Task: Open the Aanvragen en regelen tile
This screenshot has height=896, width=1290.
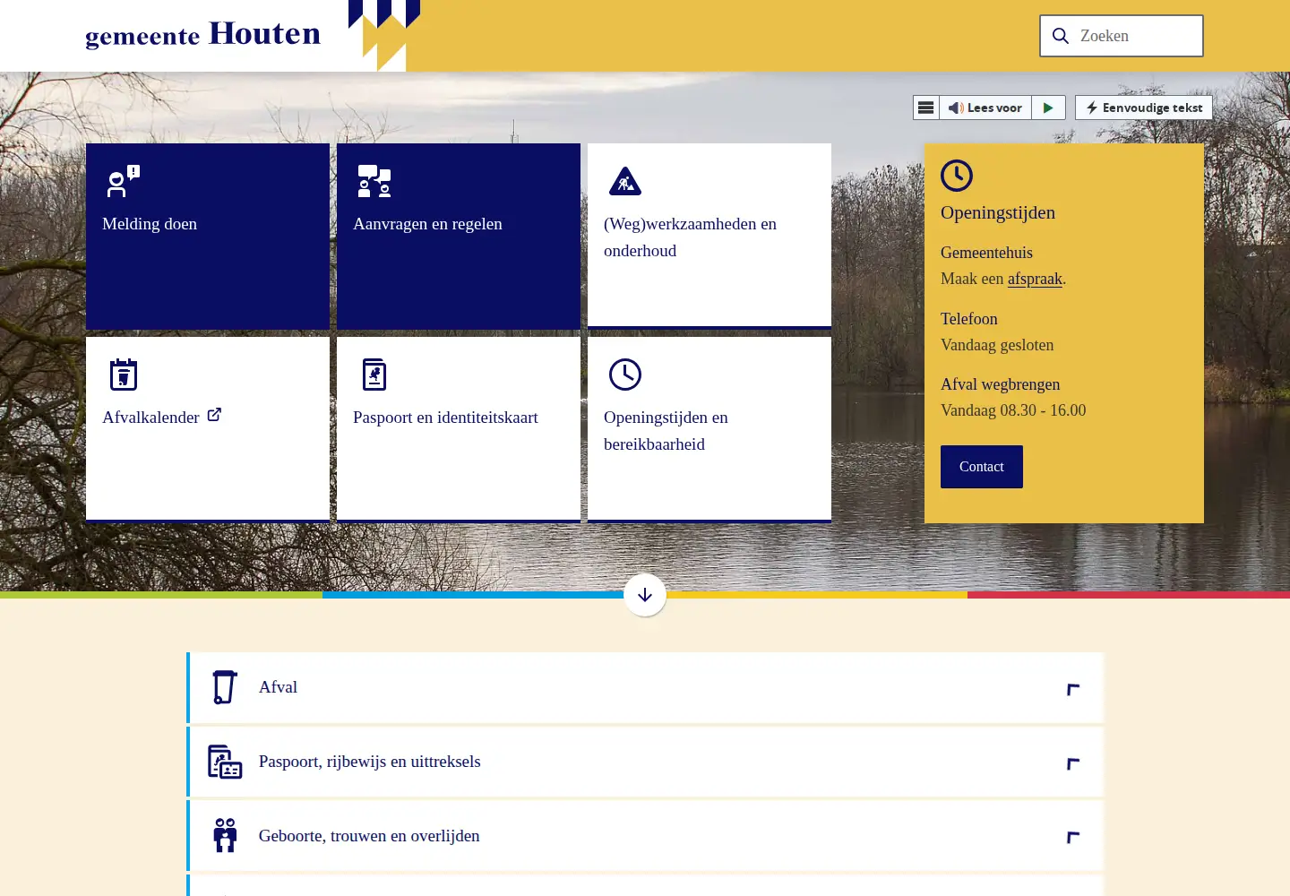Action: pyautogui.click(x=459, y=237)
